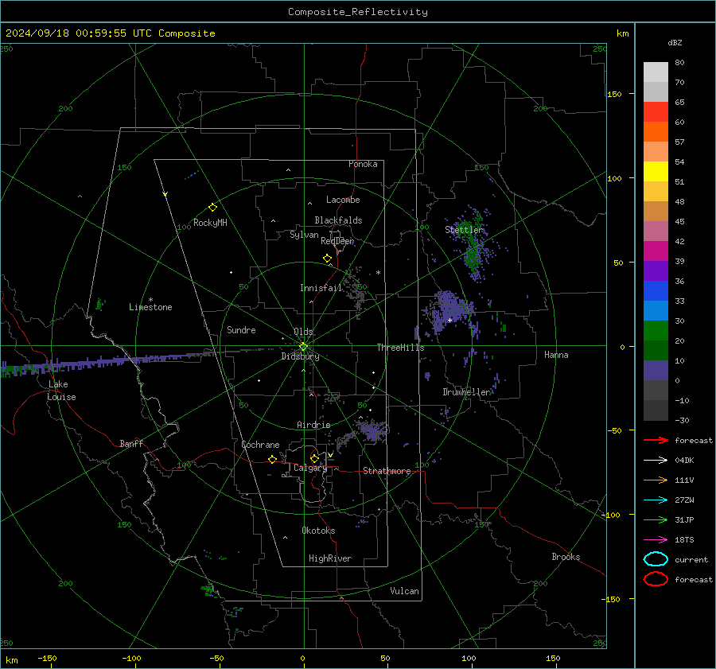This screenshot has height=669, width=716.
Task: Select the magenta swatch on the dBZ scale
Action: click(656, 251)
